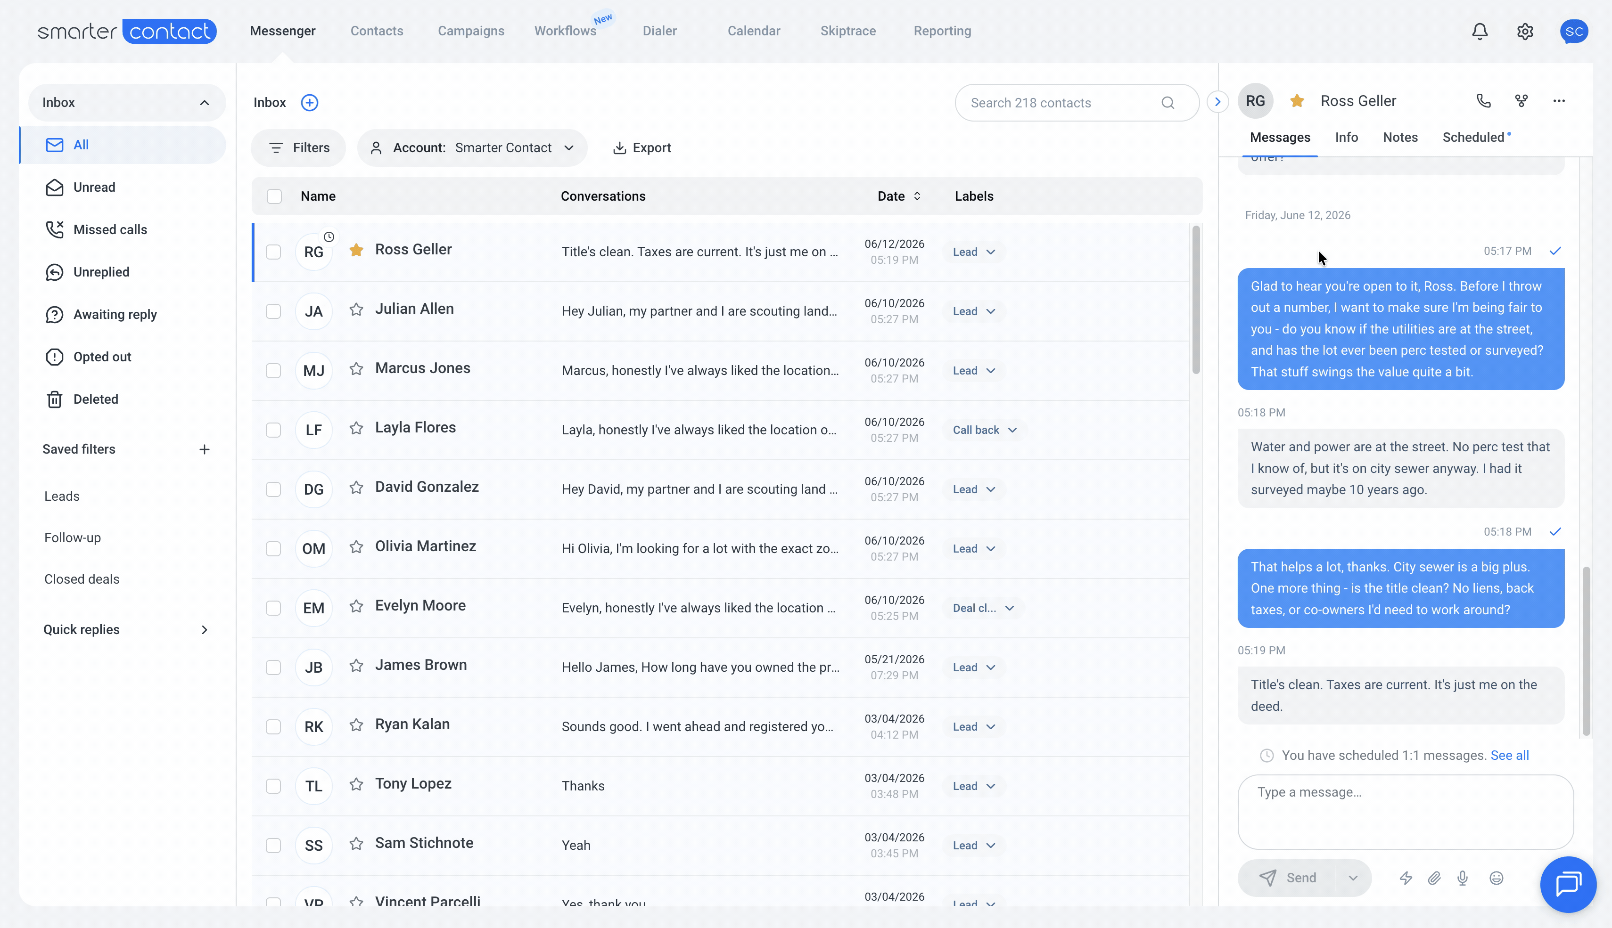Open Call back label dropdown for Layla Flores
The height and width of the screenshot is (928, 1612).
[985, 430]
